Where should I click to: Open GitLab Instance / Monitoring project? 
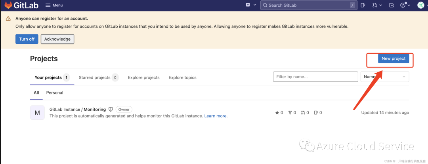pos(78,109)
